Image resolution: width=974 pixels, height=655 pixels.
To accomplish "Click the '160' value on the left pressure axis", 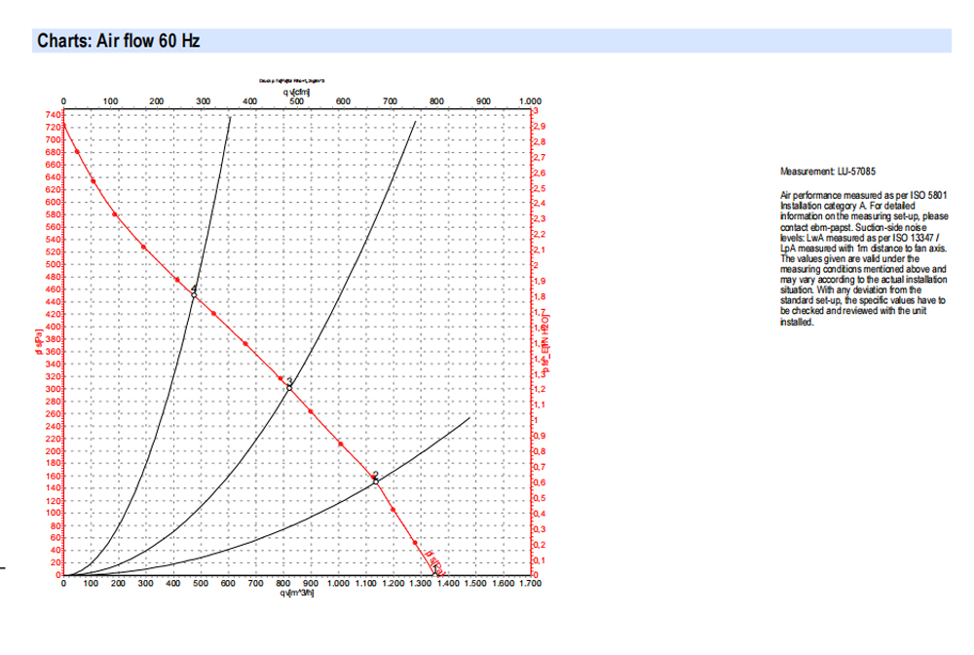I will pos(54,476).
